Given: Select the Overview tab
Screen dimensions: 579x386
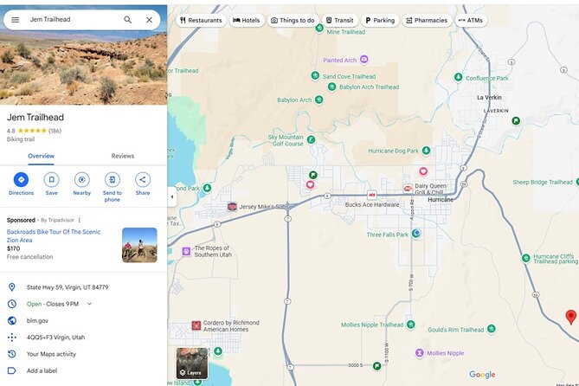Looking at the screenshot, I should [x=41, y=156].
